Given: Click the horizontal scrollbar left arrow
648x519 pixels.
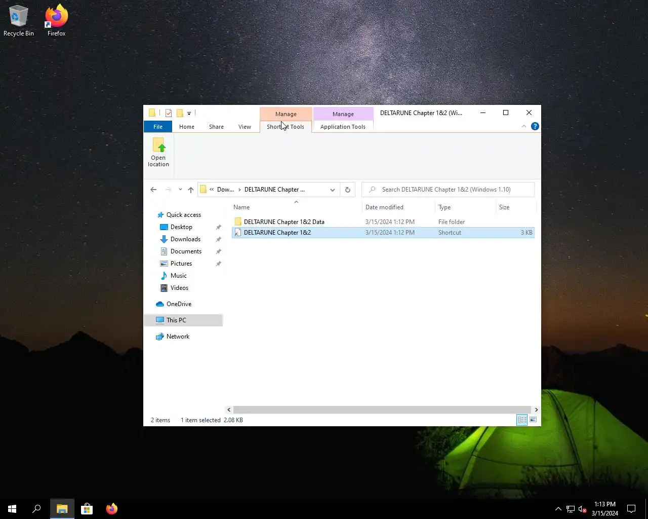Looking at the screenshot, I should [229, 410].
